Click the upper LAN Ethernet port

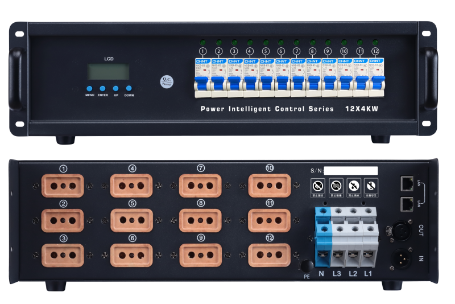click(407, 183)
